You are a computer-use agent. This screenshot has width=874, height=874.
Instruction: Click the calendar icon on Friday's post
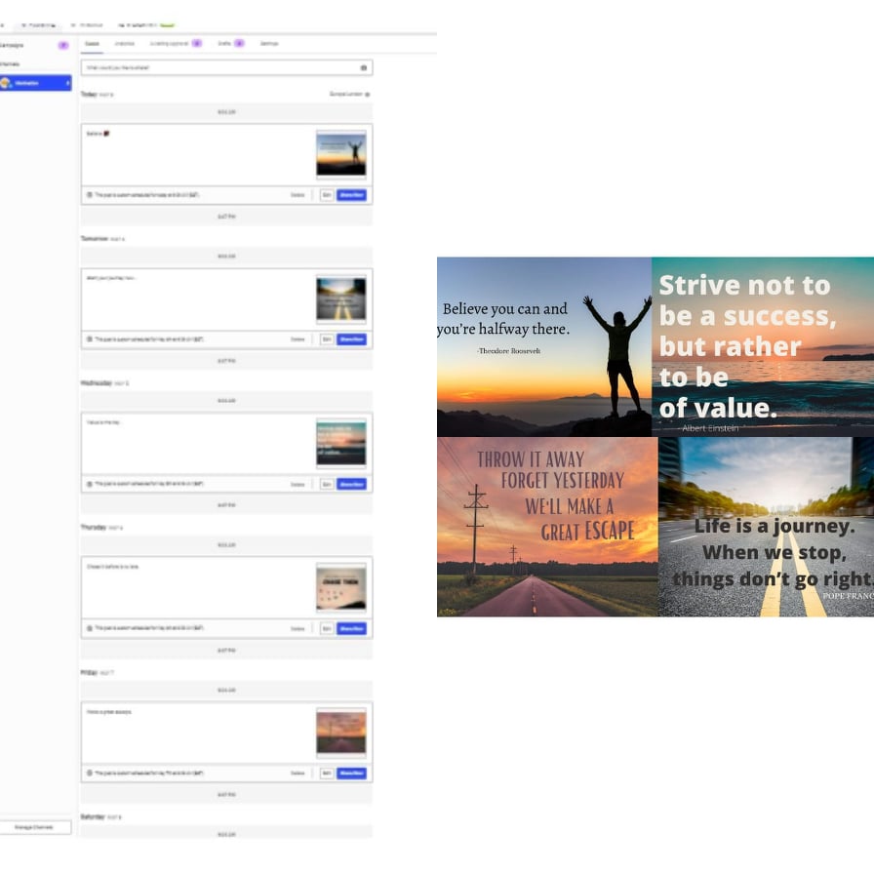[x=89, y=774]
